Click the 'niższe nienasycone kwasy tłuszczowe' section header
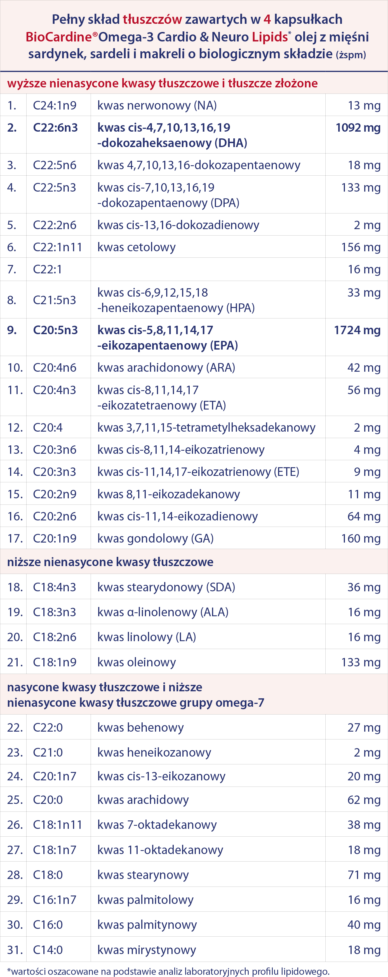Image resolution: width=388 pixels, height=977 pixels. (x=110, y=562)
